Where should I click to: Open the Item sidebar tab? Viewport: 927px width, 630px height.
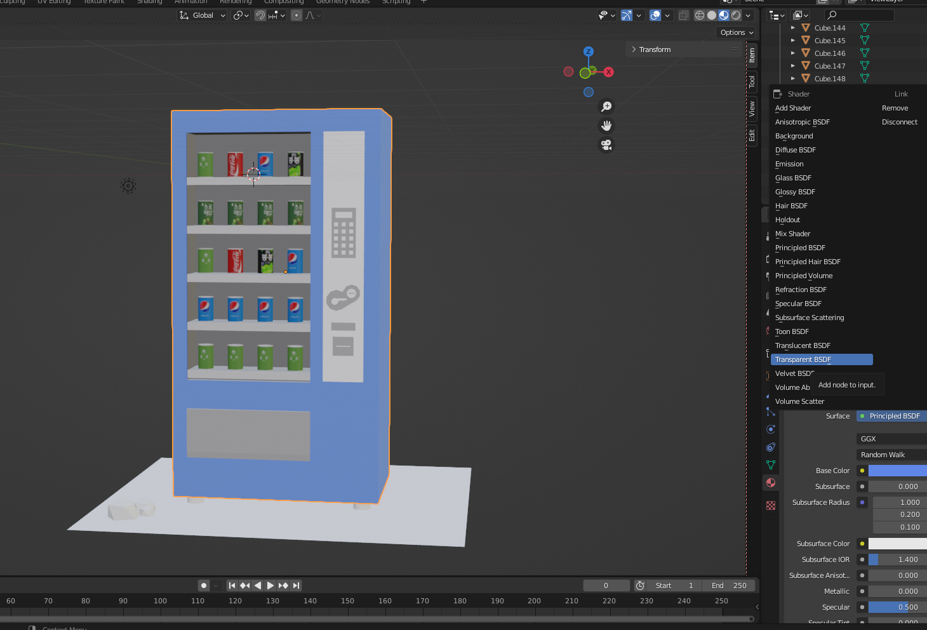click(x=752, y=55)
